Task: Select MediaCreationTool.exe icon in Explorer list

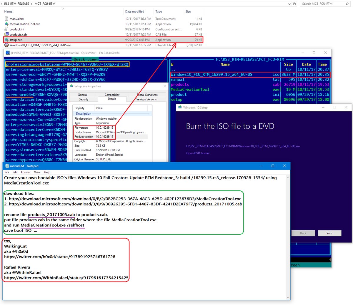Action: pyautogui.click(x=6, y=24)
